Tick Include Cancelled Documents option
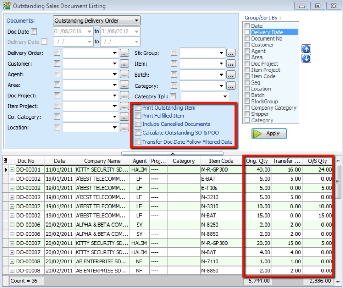This screenshot has width=343, height=288. [138, 124]
